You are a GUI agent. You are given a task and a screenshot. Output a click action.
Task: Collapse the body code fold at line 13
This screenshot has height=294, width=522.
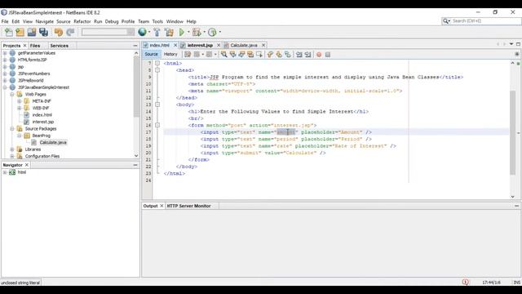157,105
